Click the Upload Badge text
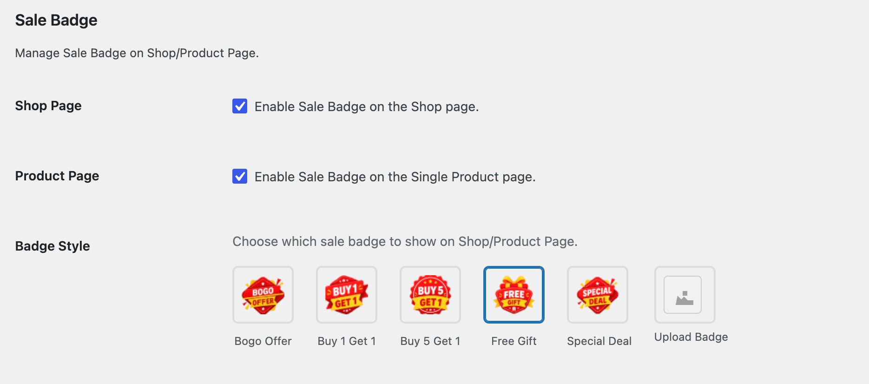Viewport: 869px width, 384px height. tap(691, 337)
